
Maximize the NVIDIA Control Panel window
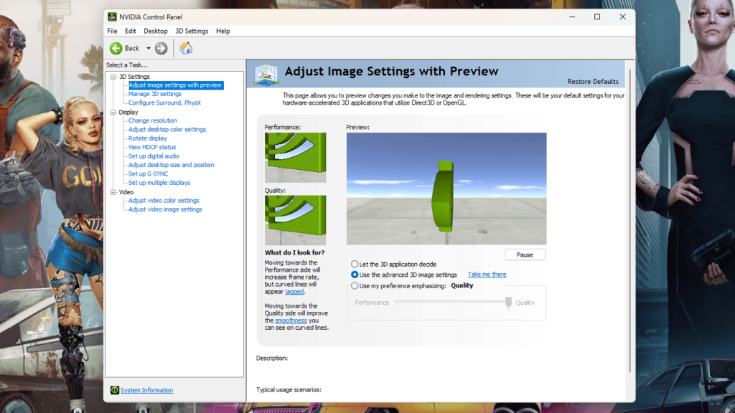597,17
